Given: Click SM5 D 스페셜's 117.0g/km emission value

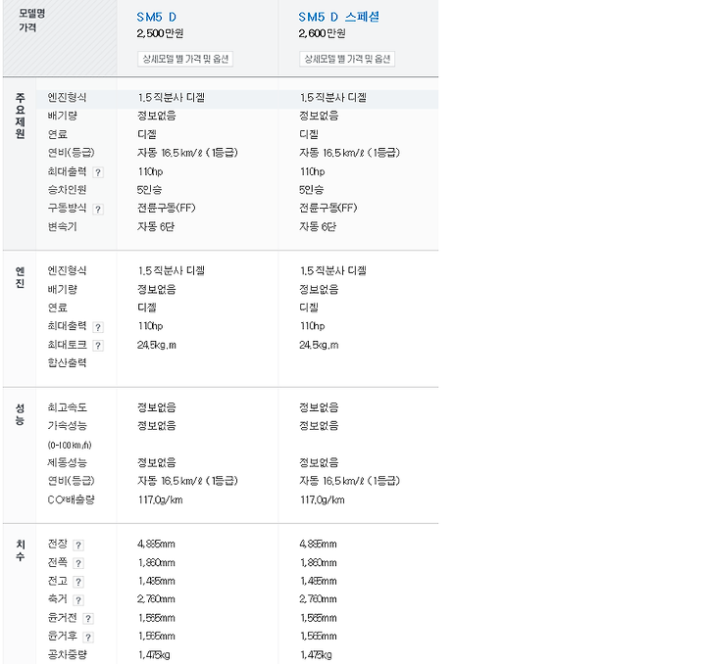Looking at the screenshot, I should click(323, 499).
